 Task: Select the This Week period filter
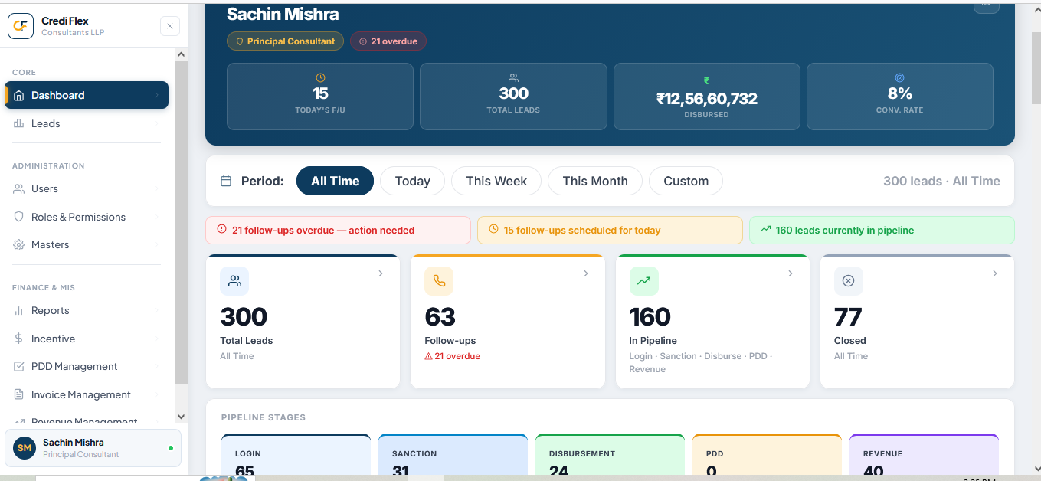point(496,181)
